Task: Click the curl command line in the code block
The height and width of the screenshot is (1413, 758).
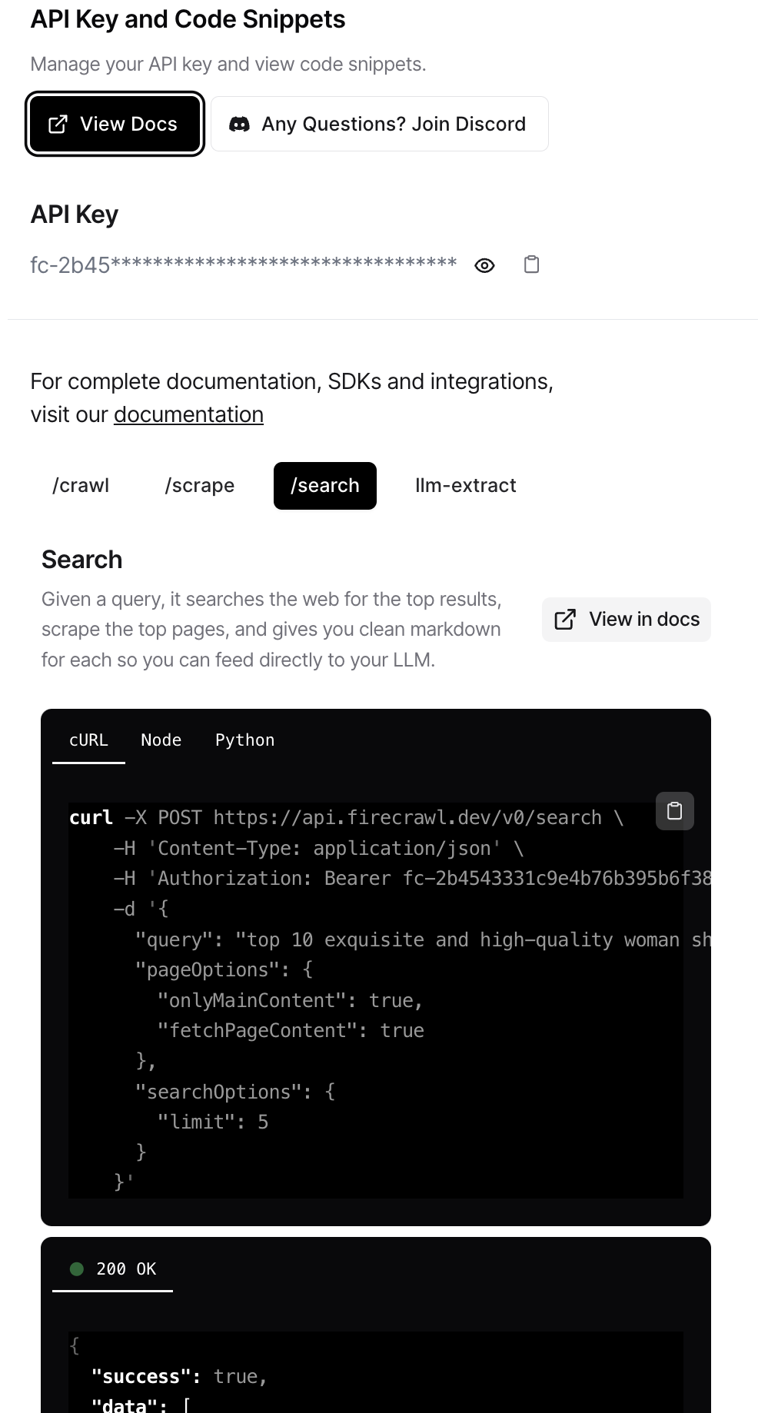Action: coord(346,817)
